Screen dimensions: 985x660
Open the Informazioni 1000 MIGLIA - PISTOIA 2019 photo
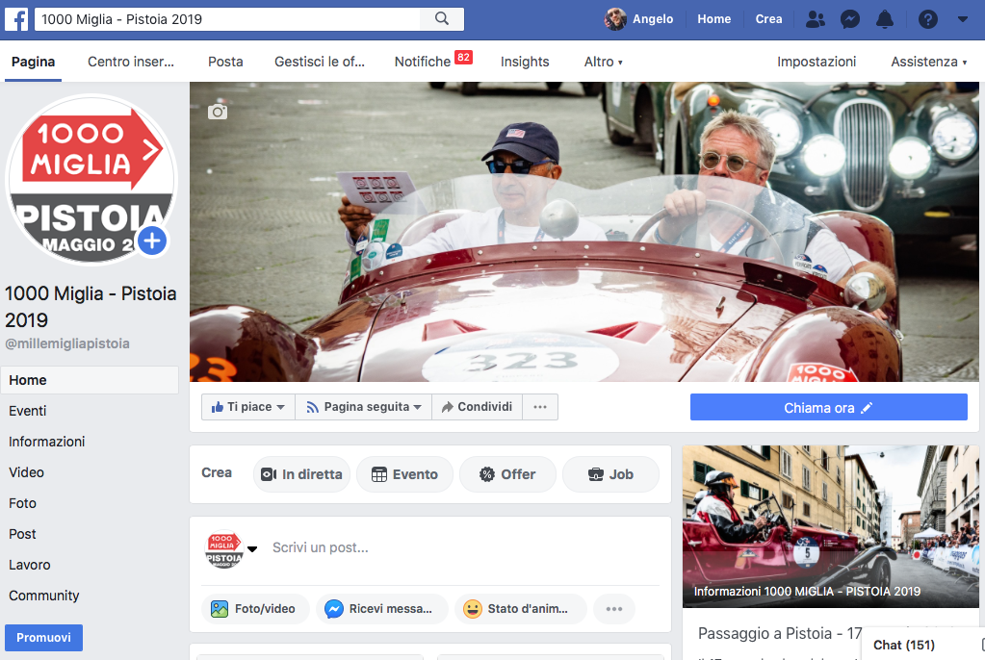click(831, 526)
